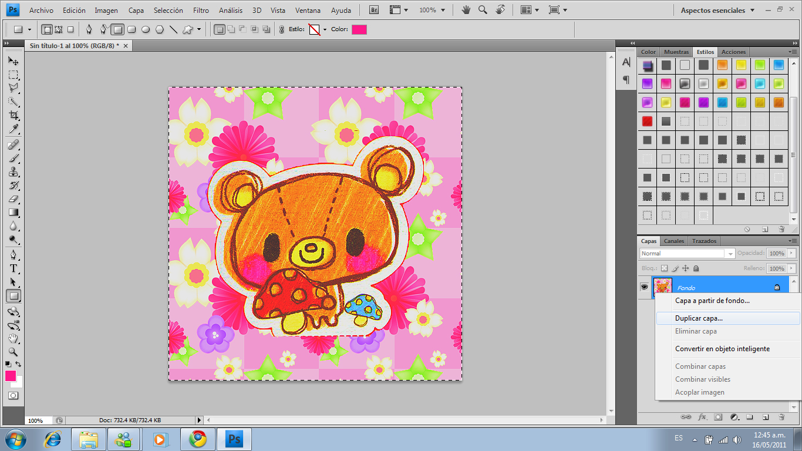Toggle Quick Mask mode
Viewport: 802px width, 451px height.
click(13, 395)
